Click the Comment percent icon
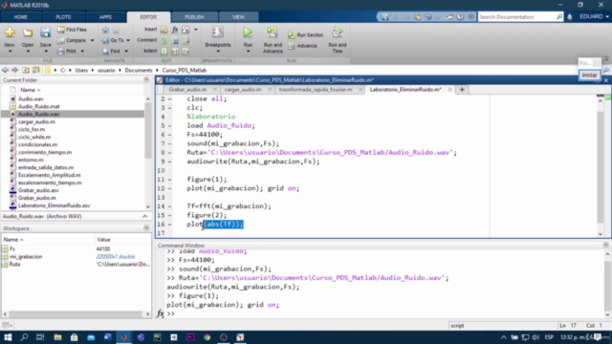This screenshot has height=344, width=612. [164, 40]
